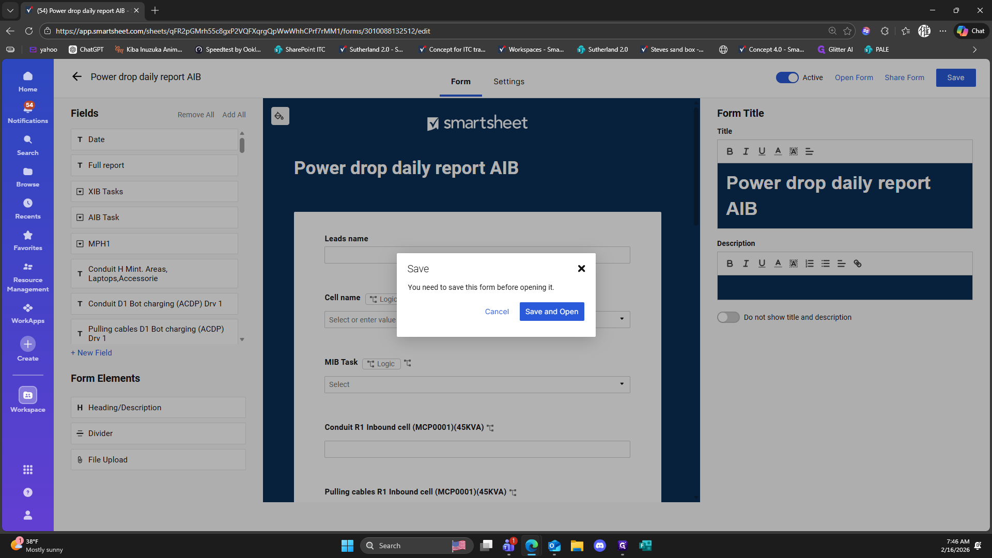Close the Save dialog with X
992x558 pixels.
point(581,269)
